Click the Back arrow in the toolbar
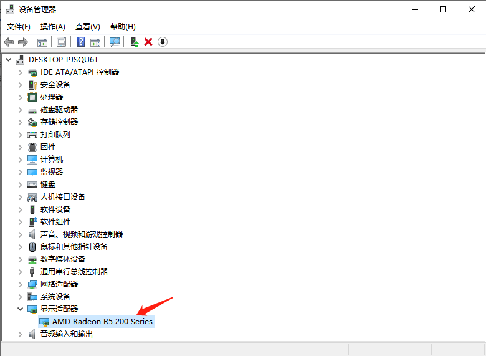 point(9,42)
